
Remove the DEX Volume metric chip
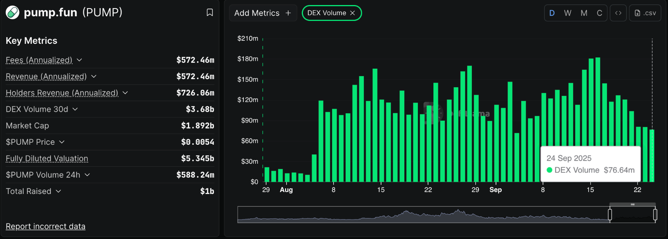point(353,13)
